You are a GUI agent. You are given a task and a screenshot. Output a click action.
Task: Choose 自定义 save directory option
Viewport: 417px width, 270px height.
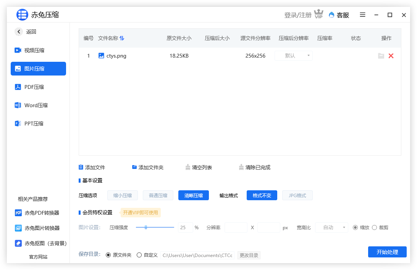coord(139,255)
